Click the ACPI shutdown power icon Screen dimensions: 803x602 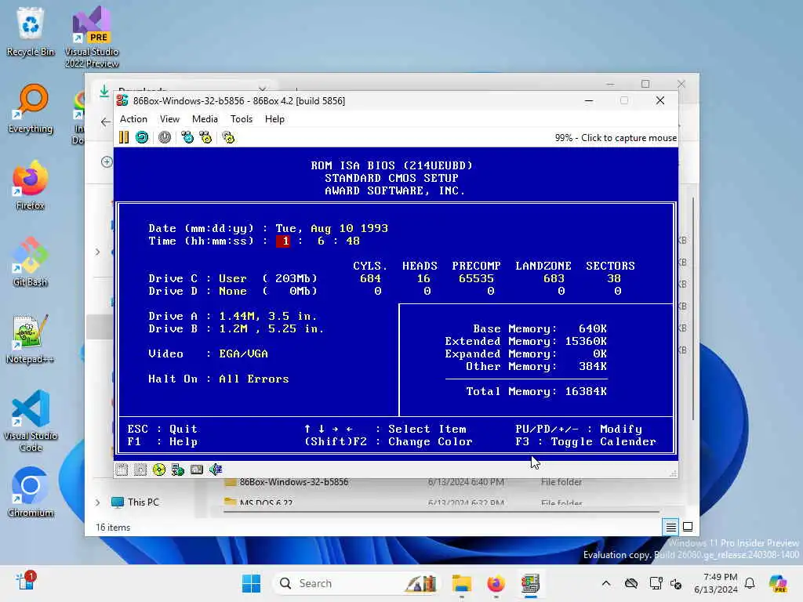point(165,137)
